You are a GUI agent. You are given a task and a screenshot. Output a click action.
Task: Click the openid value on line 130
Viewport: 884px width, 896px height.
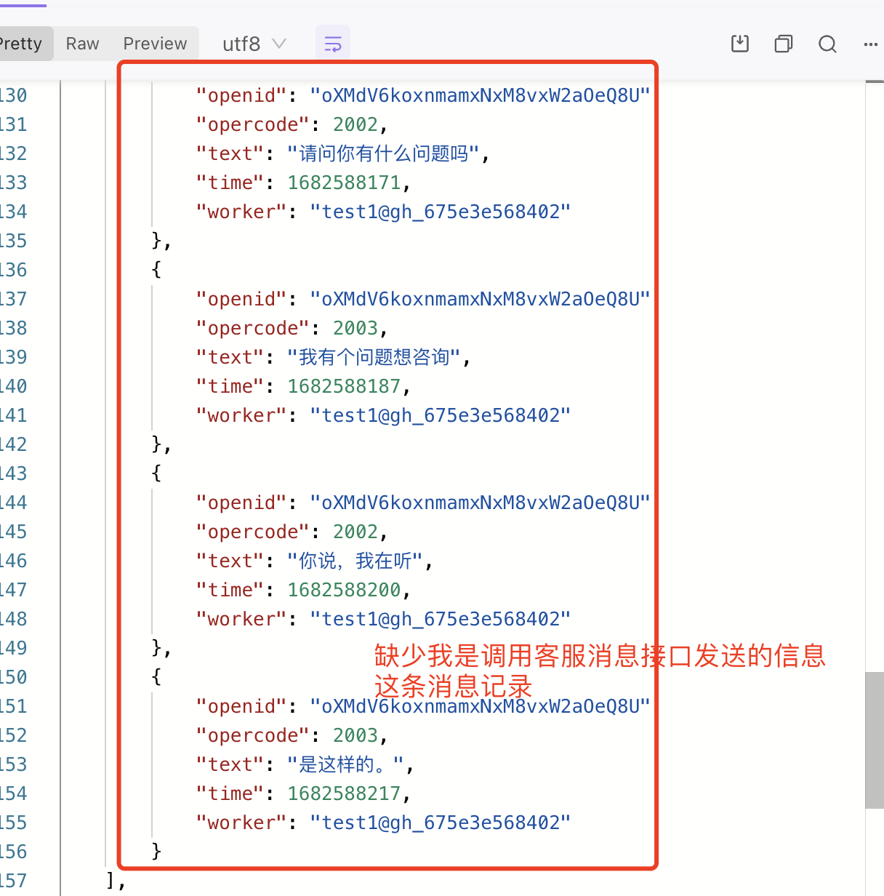pos(480,95)
